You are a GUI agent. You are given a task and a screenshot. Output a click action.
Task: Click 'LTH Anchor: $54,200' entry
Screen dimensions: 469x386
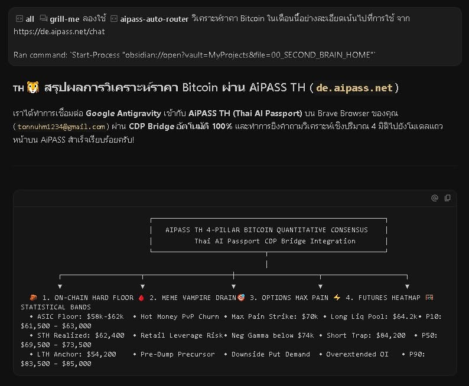77,354
